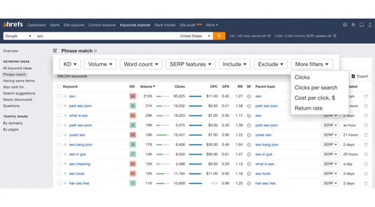
Task: Check the box for seo keyword
Action: tap(59, 96)
